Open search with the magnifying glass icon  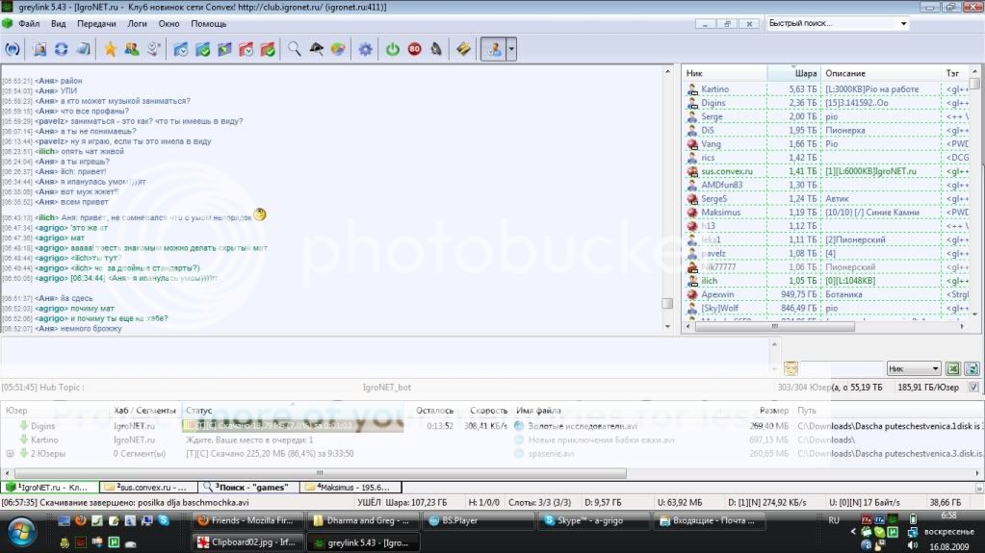tap(295, 49)
